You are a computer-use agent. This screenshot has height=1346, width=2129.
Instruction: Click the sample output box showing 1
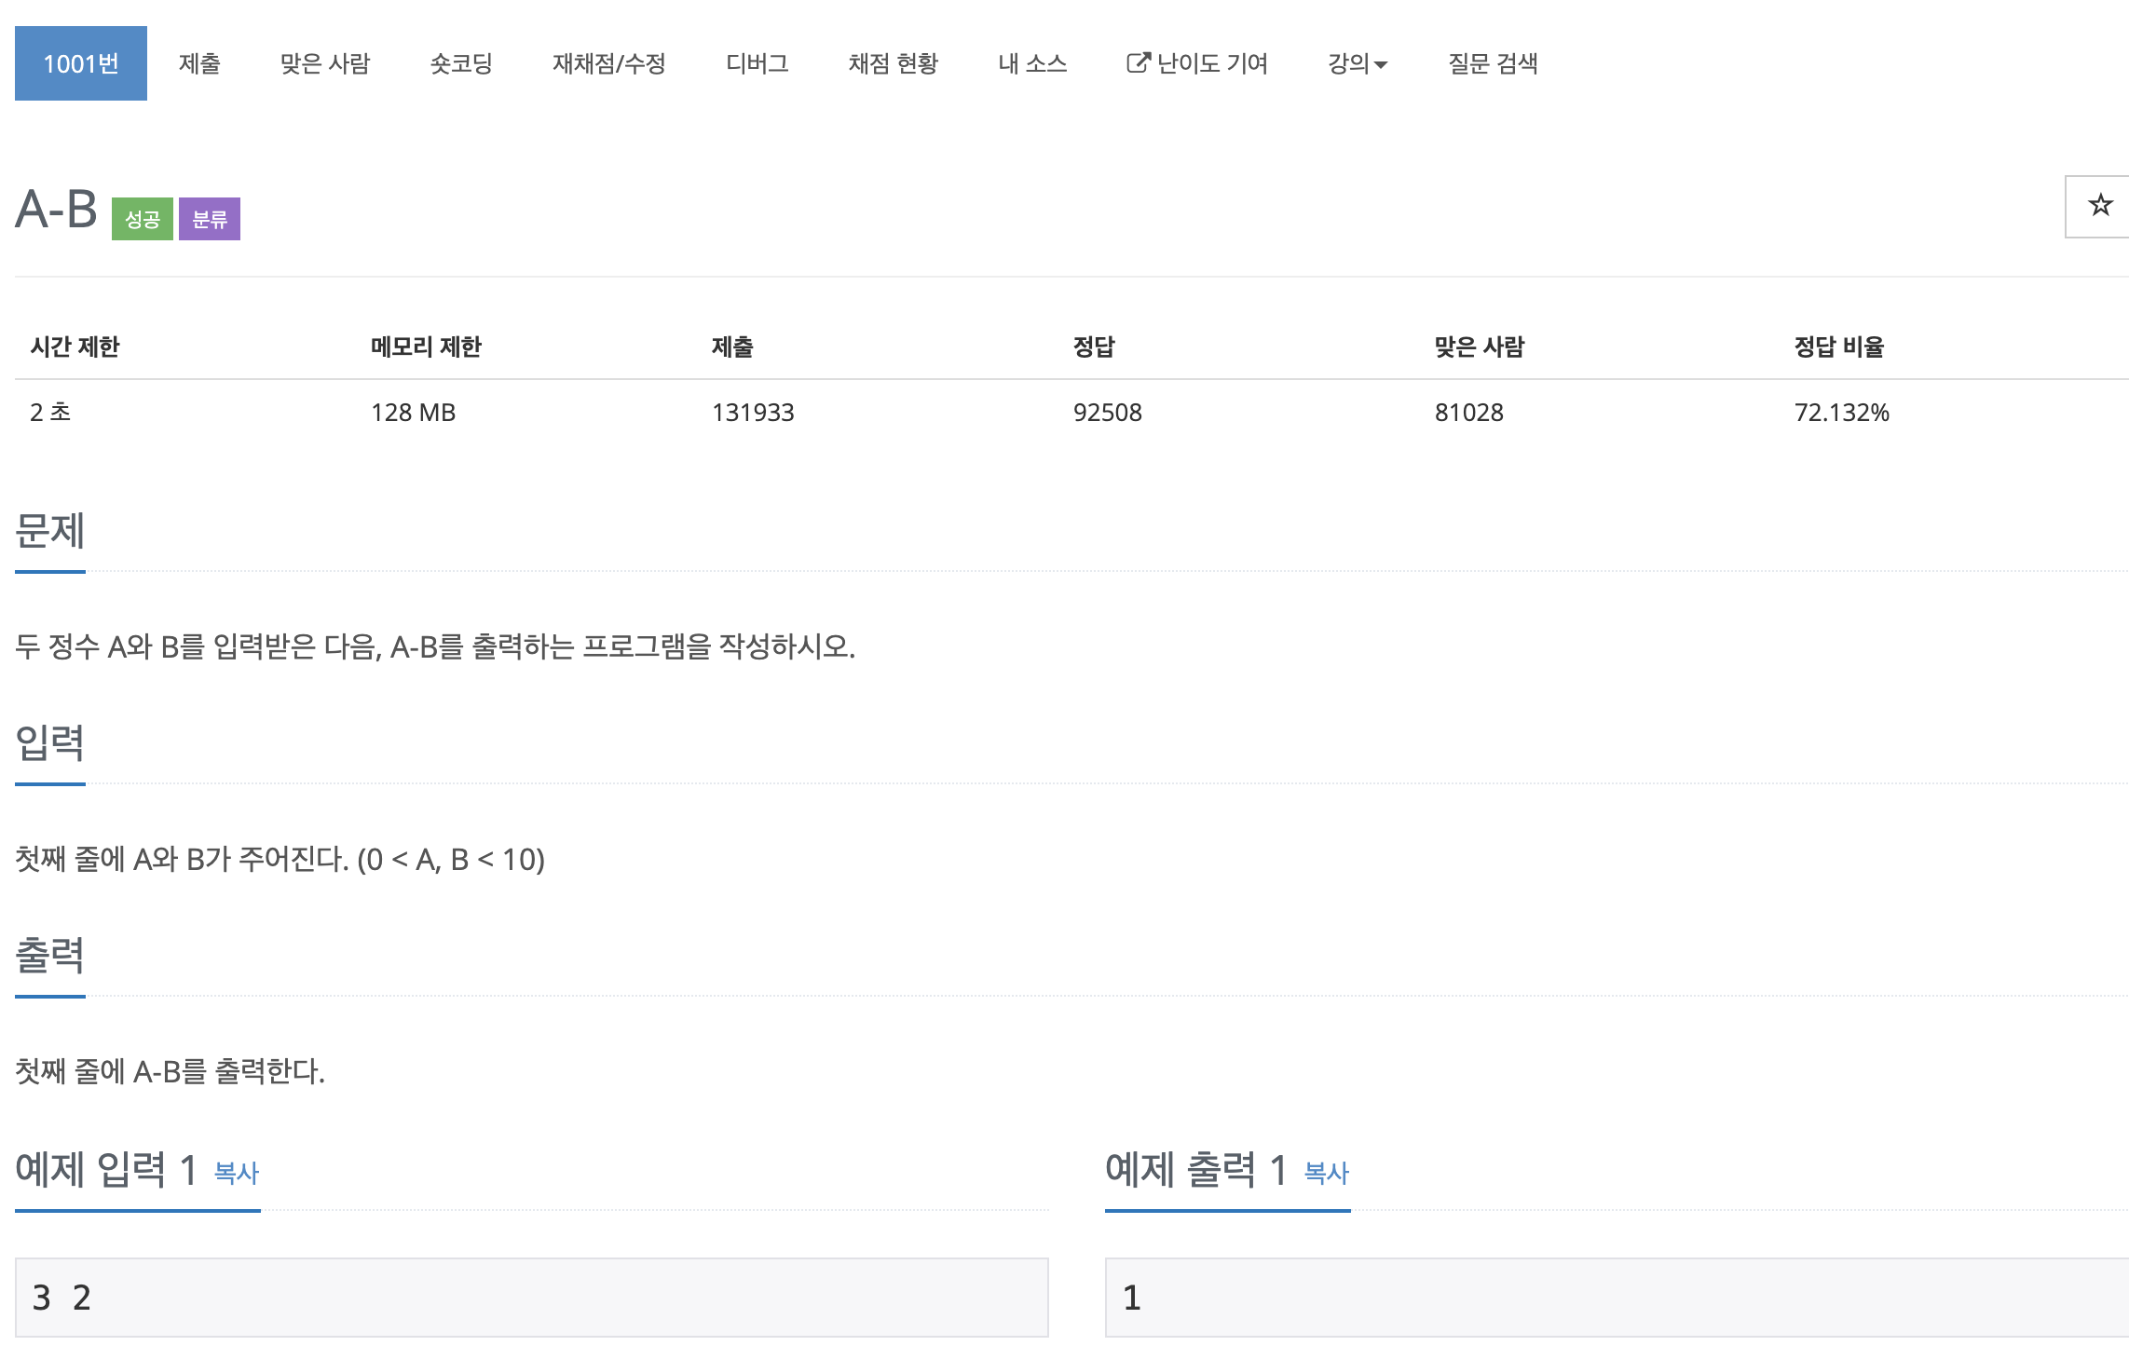click(x=1617, y=1297)
